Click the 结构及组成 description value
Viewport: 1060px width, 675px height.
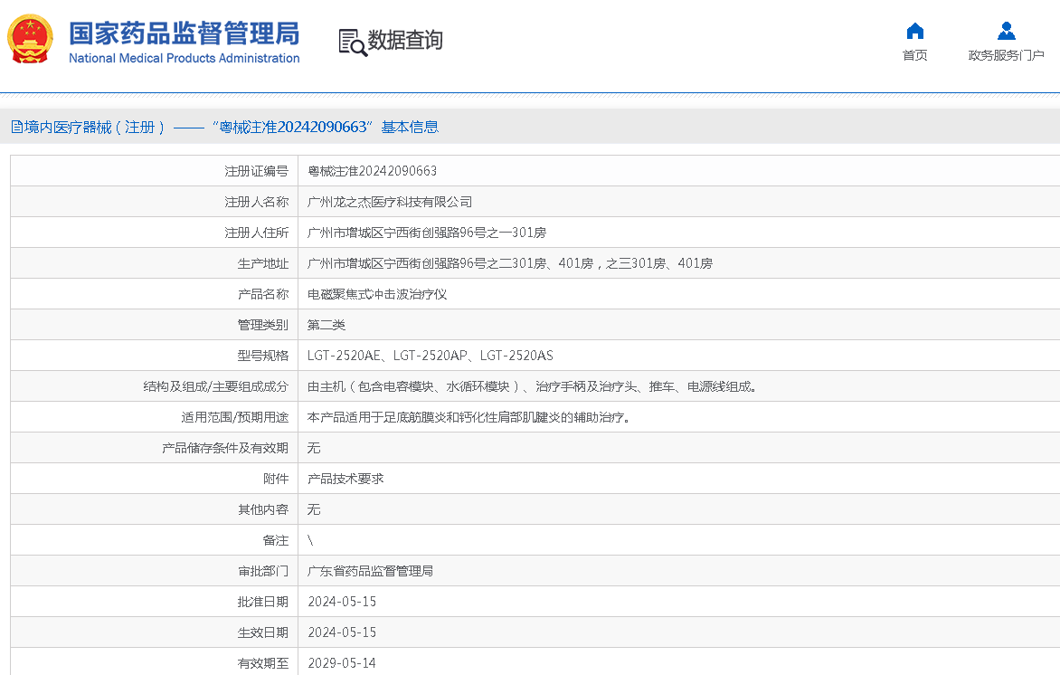[x=532, y=386]
